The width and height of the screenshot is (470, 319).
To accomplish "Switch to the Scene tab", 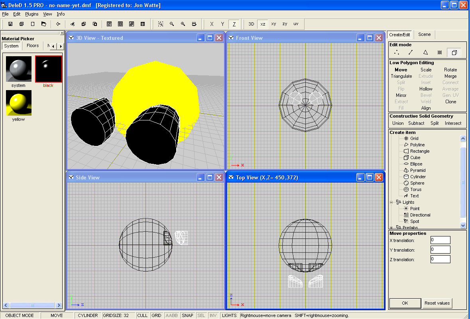I will click(424, 34).
